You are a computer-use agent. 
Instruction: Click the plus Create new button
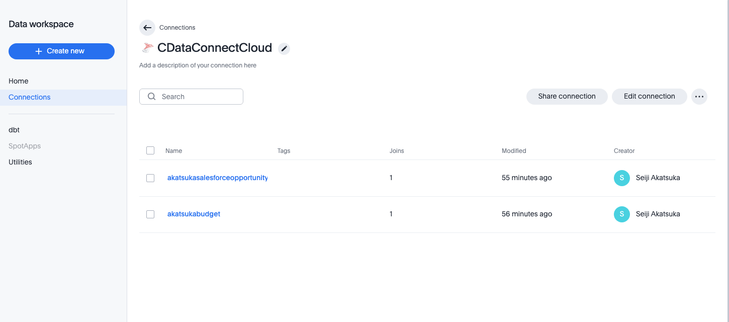tap(61, 51)
